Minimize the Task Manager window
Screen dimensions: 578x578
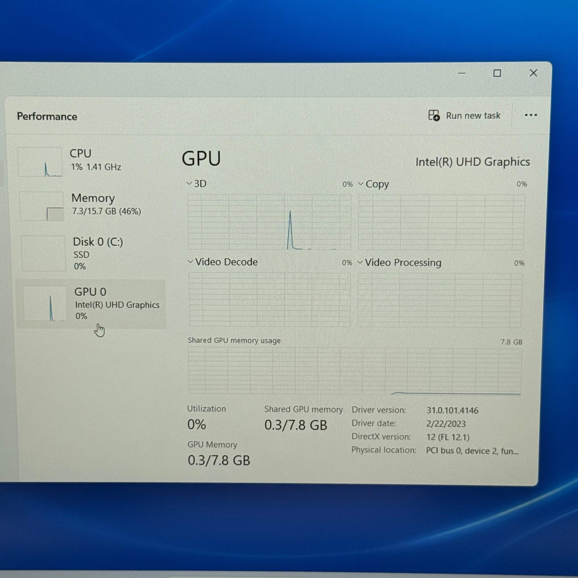462,73
